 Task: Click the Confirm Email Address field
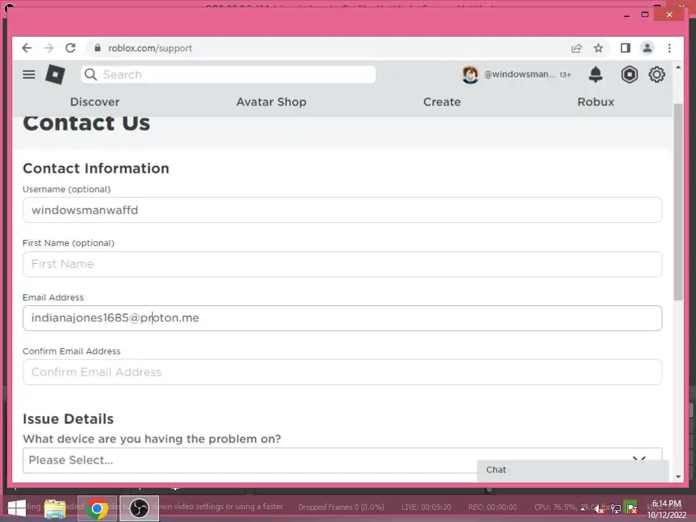(343, 372)
